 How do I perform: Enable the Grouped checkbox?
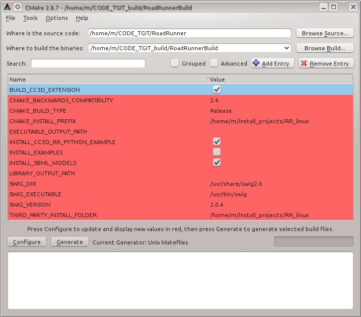tap(174, 63)
